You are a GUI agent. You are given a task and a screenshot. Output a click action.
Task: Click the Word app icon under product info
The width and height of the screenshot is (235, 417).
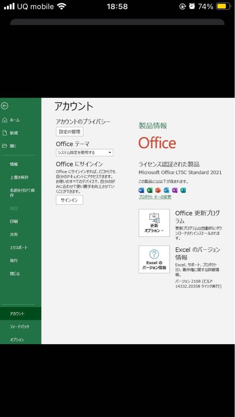141,190
